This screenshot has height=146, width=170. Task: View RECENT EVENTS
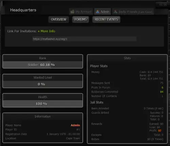tap(106, 19)
